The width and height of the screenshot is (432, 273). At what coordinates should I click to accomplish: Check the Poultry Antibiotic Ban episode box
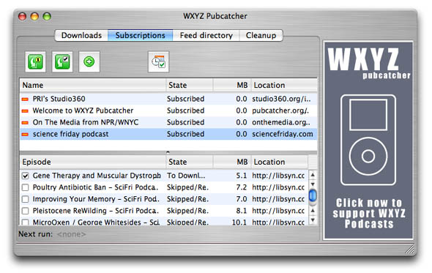point(26,187)
